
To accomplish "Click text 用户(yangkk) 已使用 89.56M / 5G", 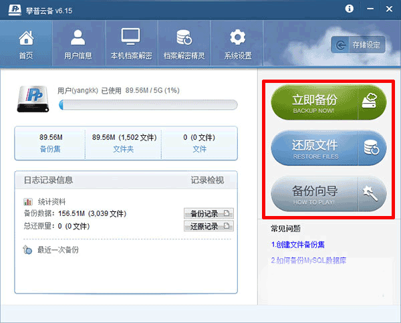I will (x=118, y=90).
